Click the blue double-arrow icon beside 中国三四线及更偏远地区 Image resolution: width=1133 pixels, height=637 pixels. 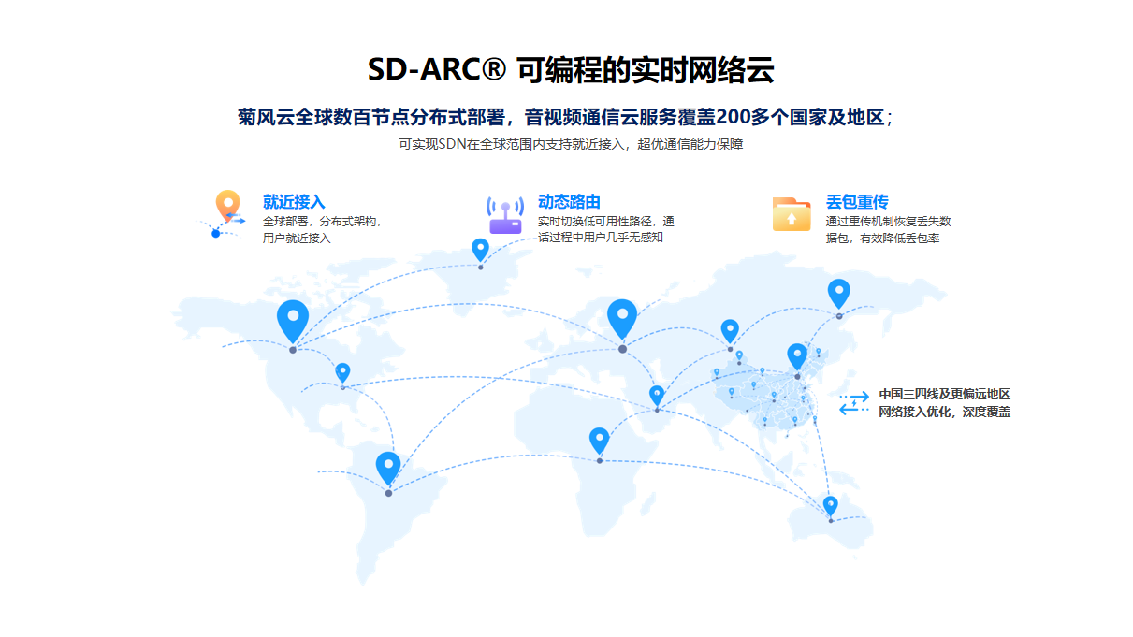[853, 403]
